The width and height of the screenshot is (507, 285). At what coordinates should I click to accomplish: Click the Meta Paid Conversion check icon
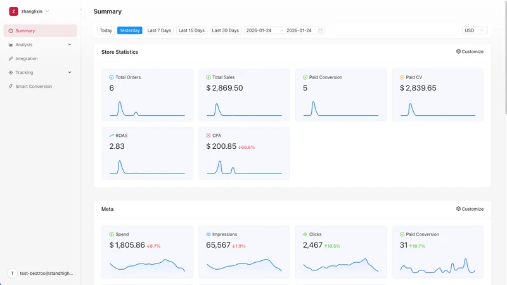pyautogui.click(x=402, y=234)
